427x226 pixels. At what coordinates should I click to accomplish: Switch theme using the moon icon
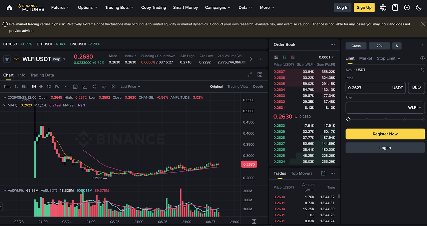tap(419, 7)
